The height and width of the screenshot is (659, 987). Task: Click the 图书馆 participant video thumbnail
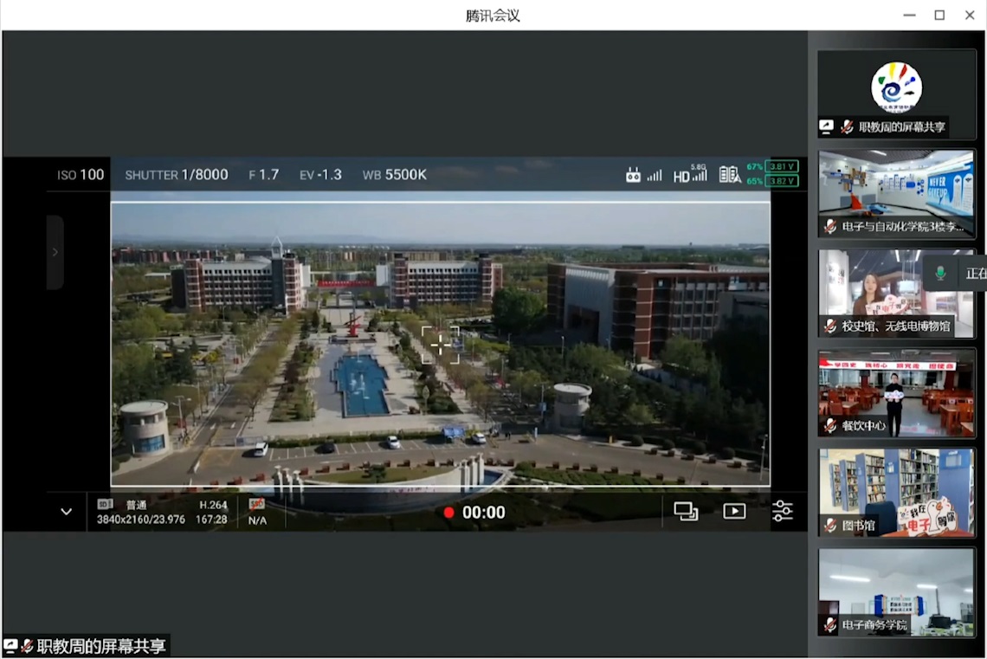[x=896, y=490]
